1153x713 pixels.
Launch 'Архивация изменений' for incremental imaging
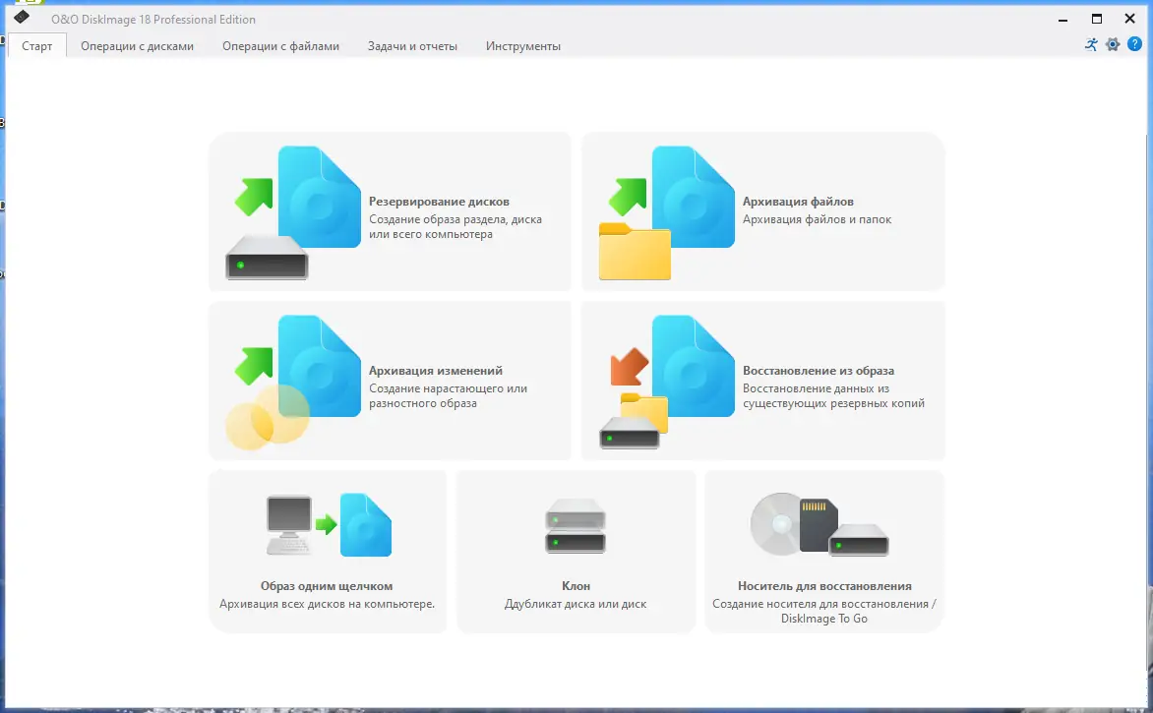pos(390,381)
